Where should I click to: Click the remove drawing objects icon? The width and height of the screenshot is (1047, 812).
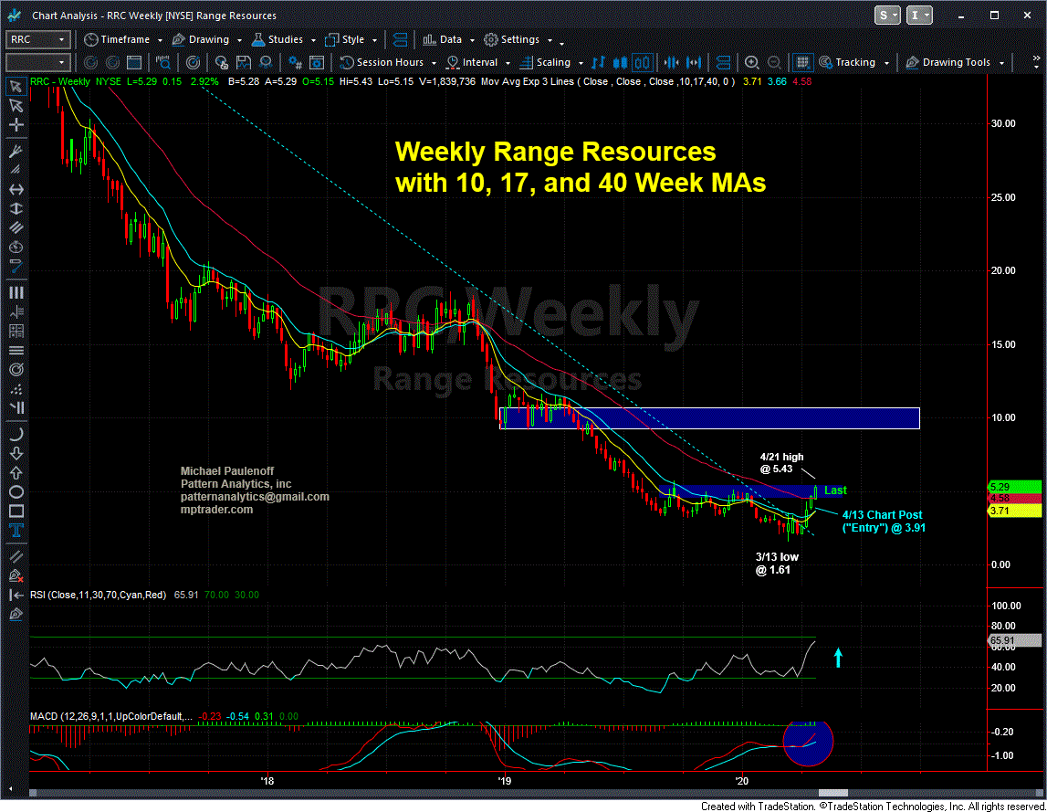(x=16, y=575)
